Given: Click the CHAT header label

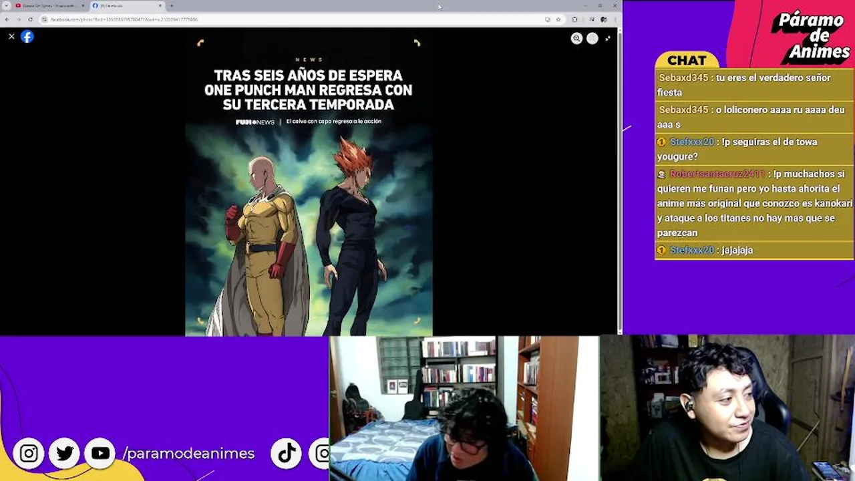Looking at the screenshot, I should 687,60.
